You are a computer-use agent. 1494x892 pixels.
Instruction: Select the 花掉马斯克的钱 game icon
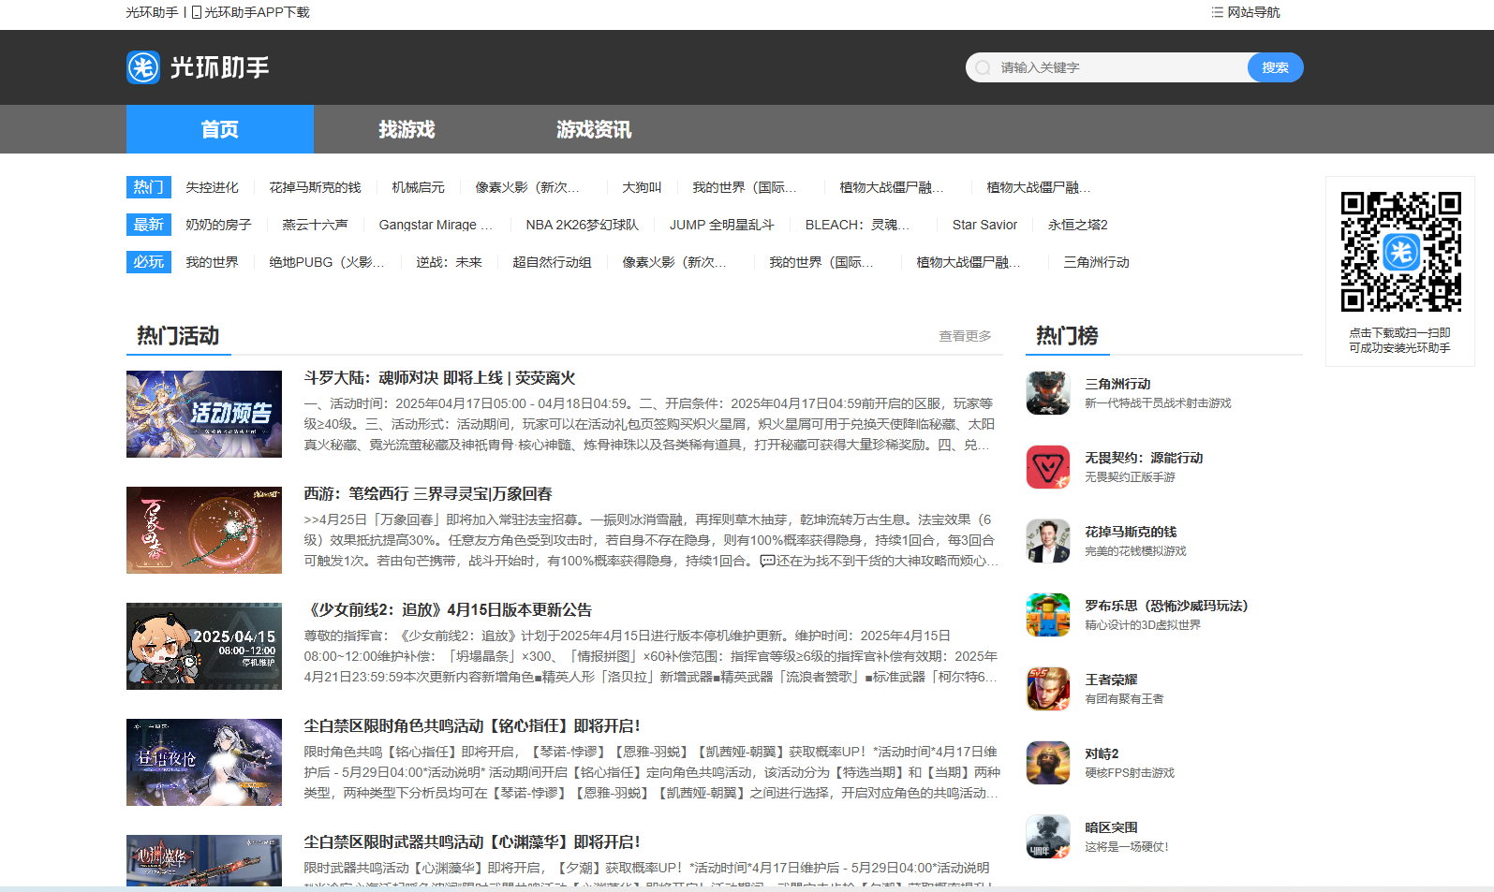tap(1048, 541)
